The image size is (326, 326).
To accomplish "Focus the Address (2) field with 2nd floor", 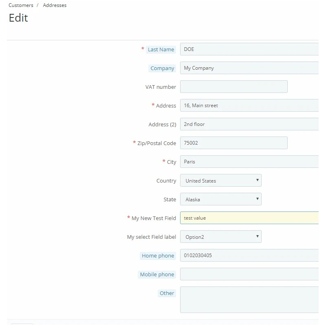I will coord(249,124).
